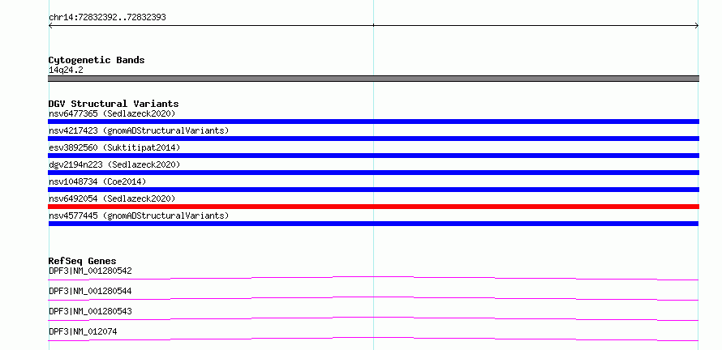Click the magenta line for DPF3|NM_001280542
Viewport: 722px width, 350px height.
(x=373, y=278)
